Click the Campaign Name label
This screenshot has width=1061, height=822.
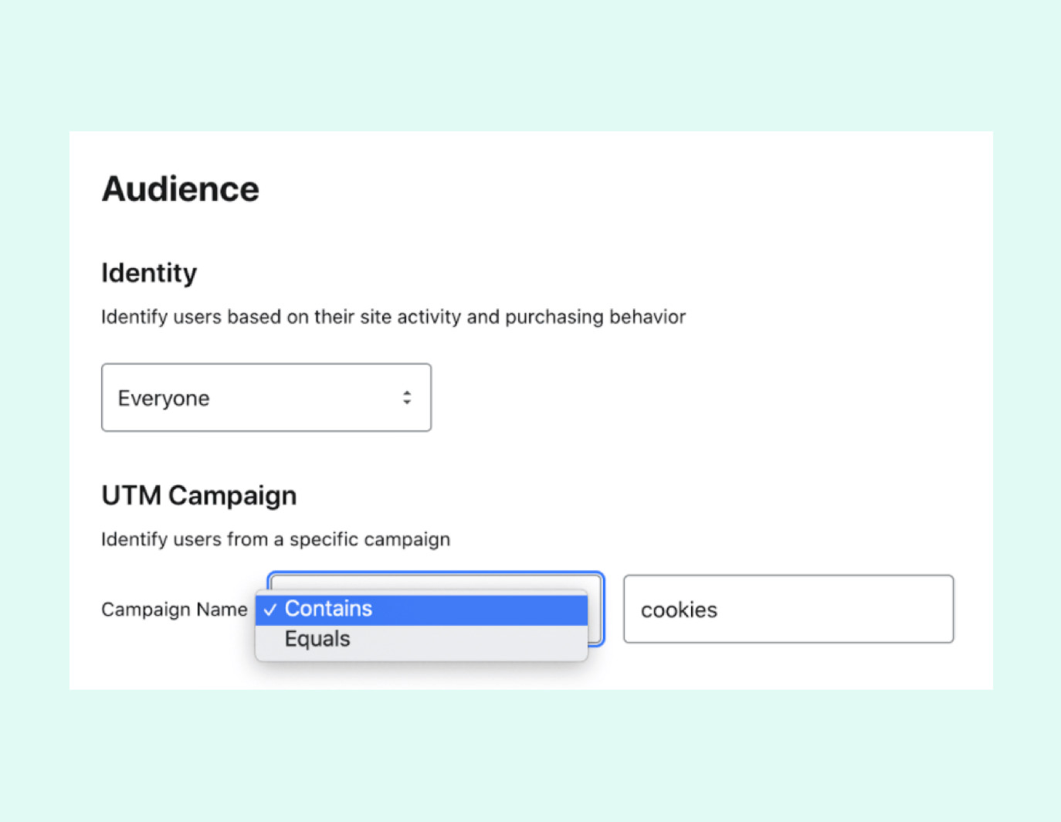175,610
